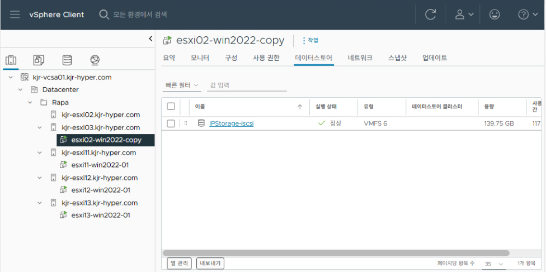Switch to the 네트워크 tab
This screenshot has width=546, height=272.
click(x=360, y=58)
